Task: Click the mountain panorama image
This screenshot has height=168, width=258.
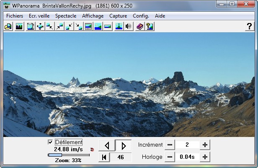Action: pos(129,85)
